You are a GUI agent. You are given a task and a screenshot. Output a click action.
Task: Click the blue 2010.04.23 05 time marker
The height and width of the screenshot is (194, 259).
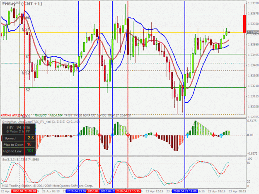(x=76, y=192)
